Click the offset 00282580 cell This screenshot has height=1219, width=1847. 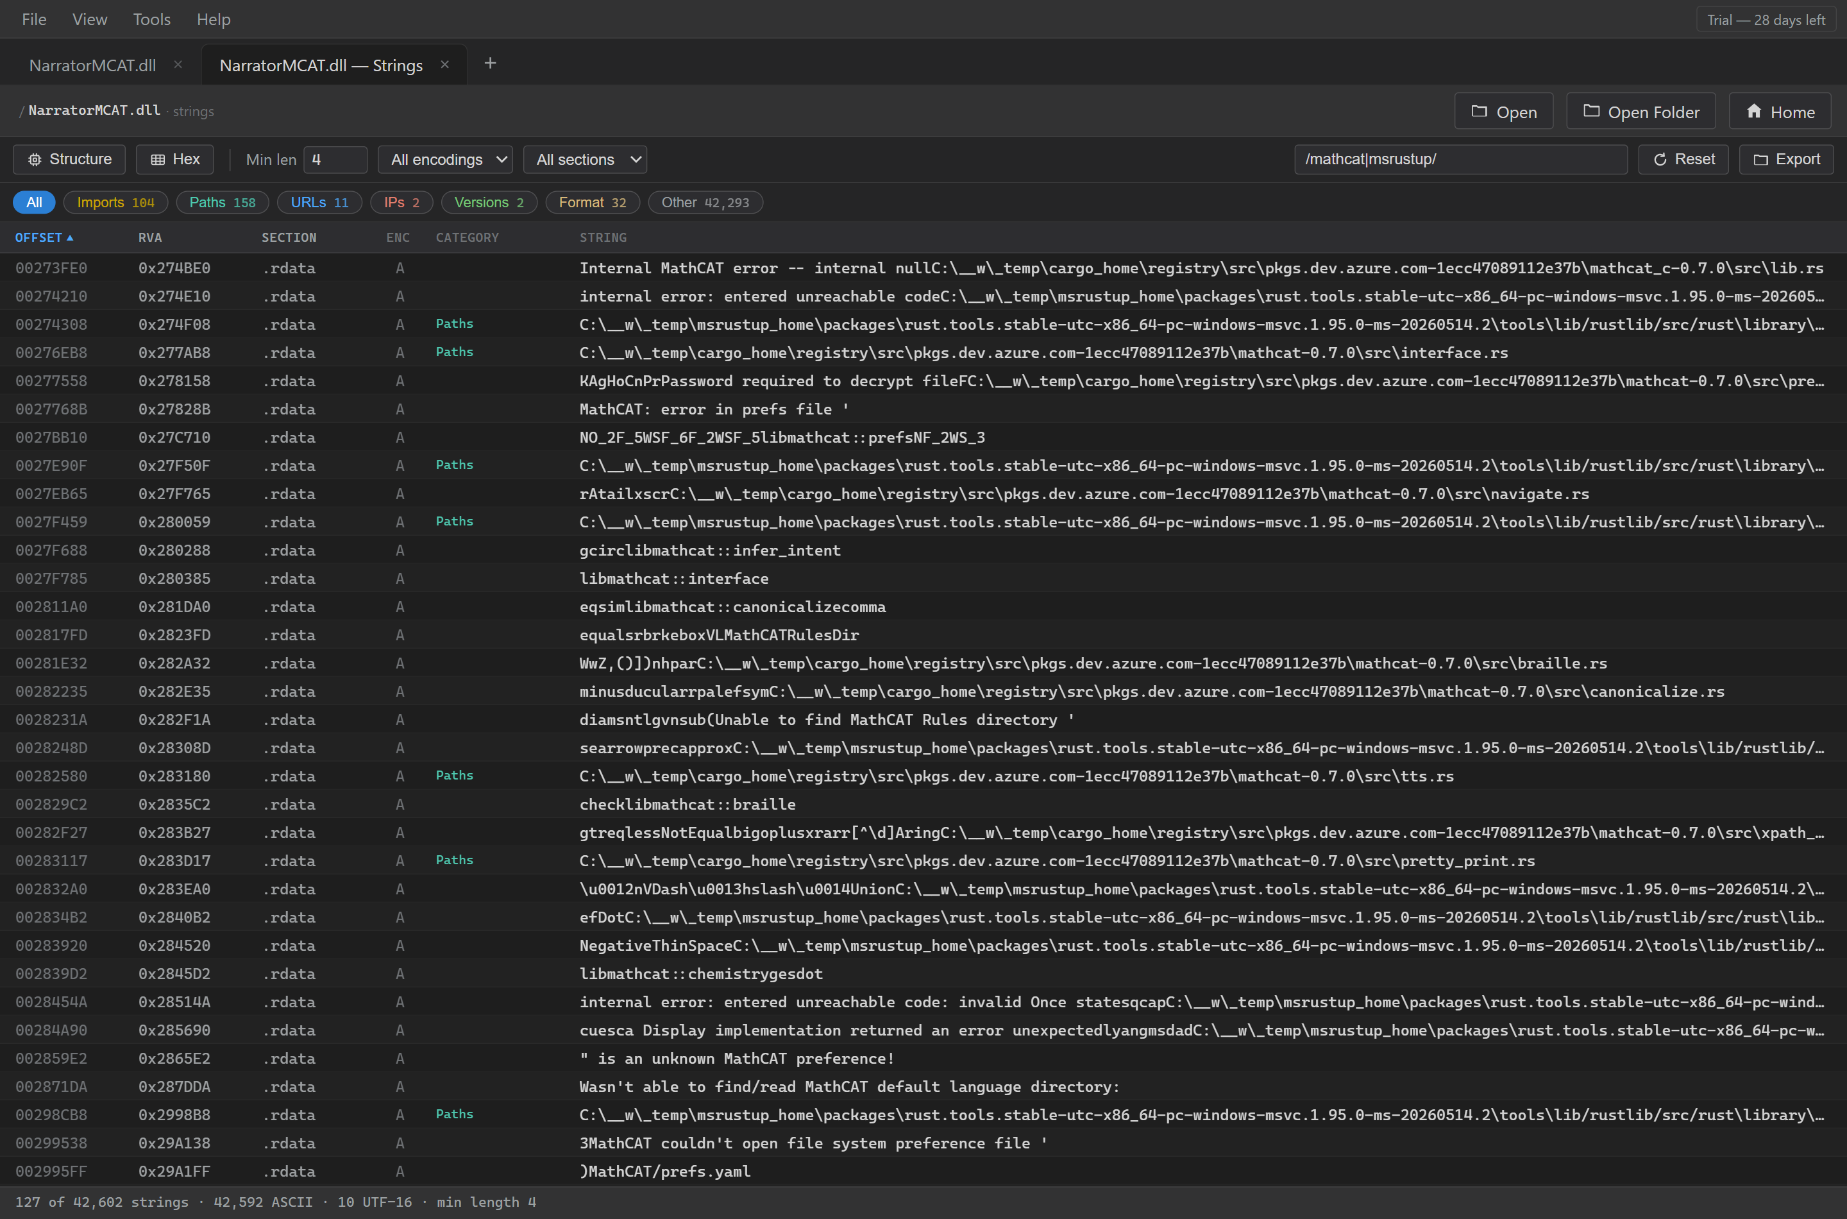click(x=51, y=776)
